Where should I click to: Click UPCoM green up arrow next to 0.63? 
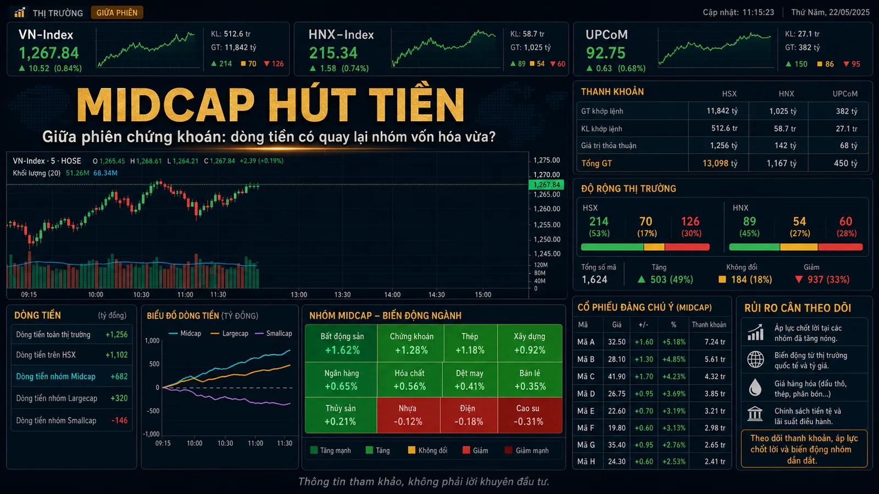589,69
